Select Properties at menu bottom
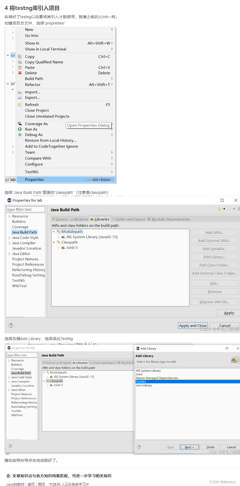Screen dimensions: 240x486 click(66, 180)
